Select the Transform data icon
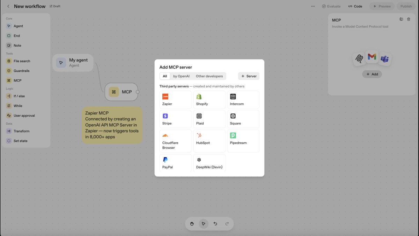 pyautogui.click(x=9, y=132)
